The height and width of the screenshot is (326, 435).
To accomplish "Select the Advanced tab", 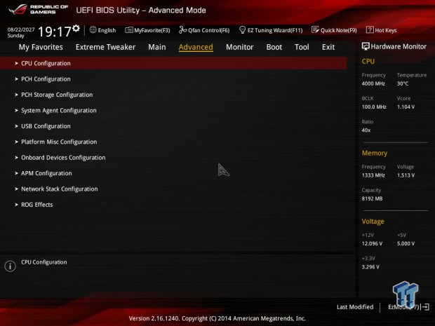I will (196, 47).
